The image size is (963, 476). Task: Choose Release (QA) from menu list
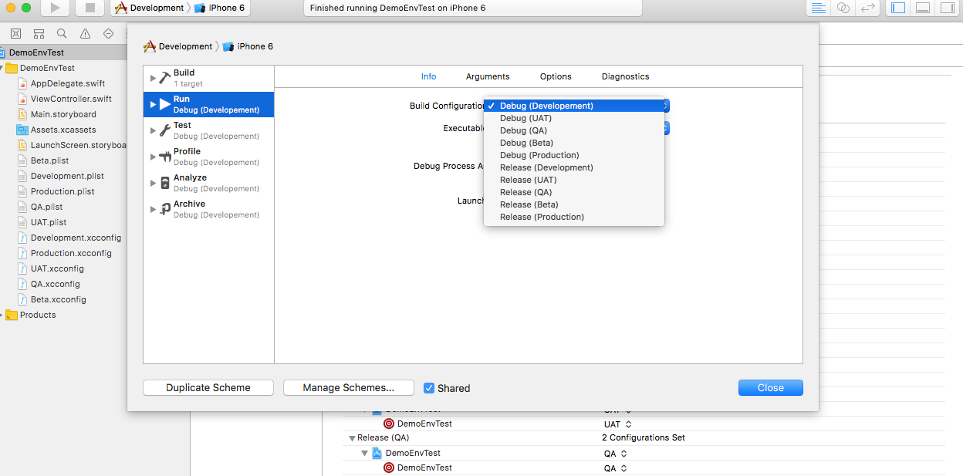574,192
